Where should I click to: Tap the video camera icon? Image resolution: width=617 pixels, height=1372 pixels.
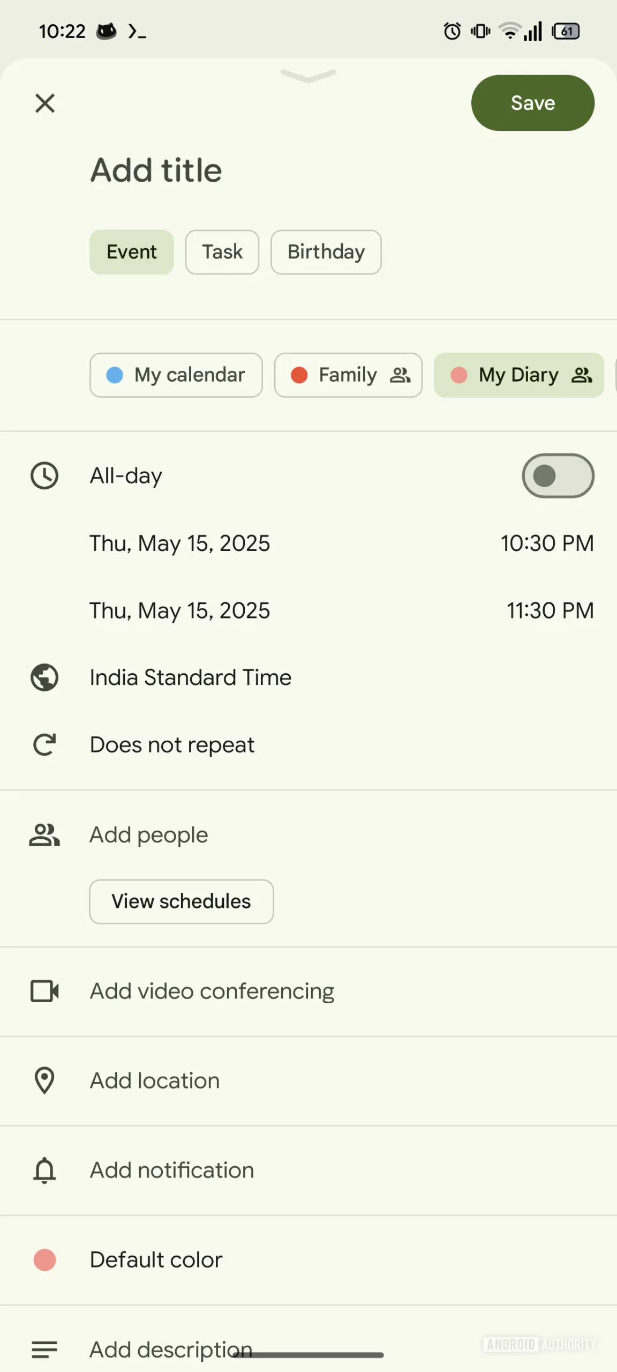click(44, 991)
